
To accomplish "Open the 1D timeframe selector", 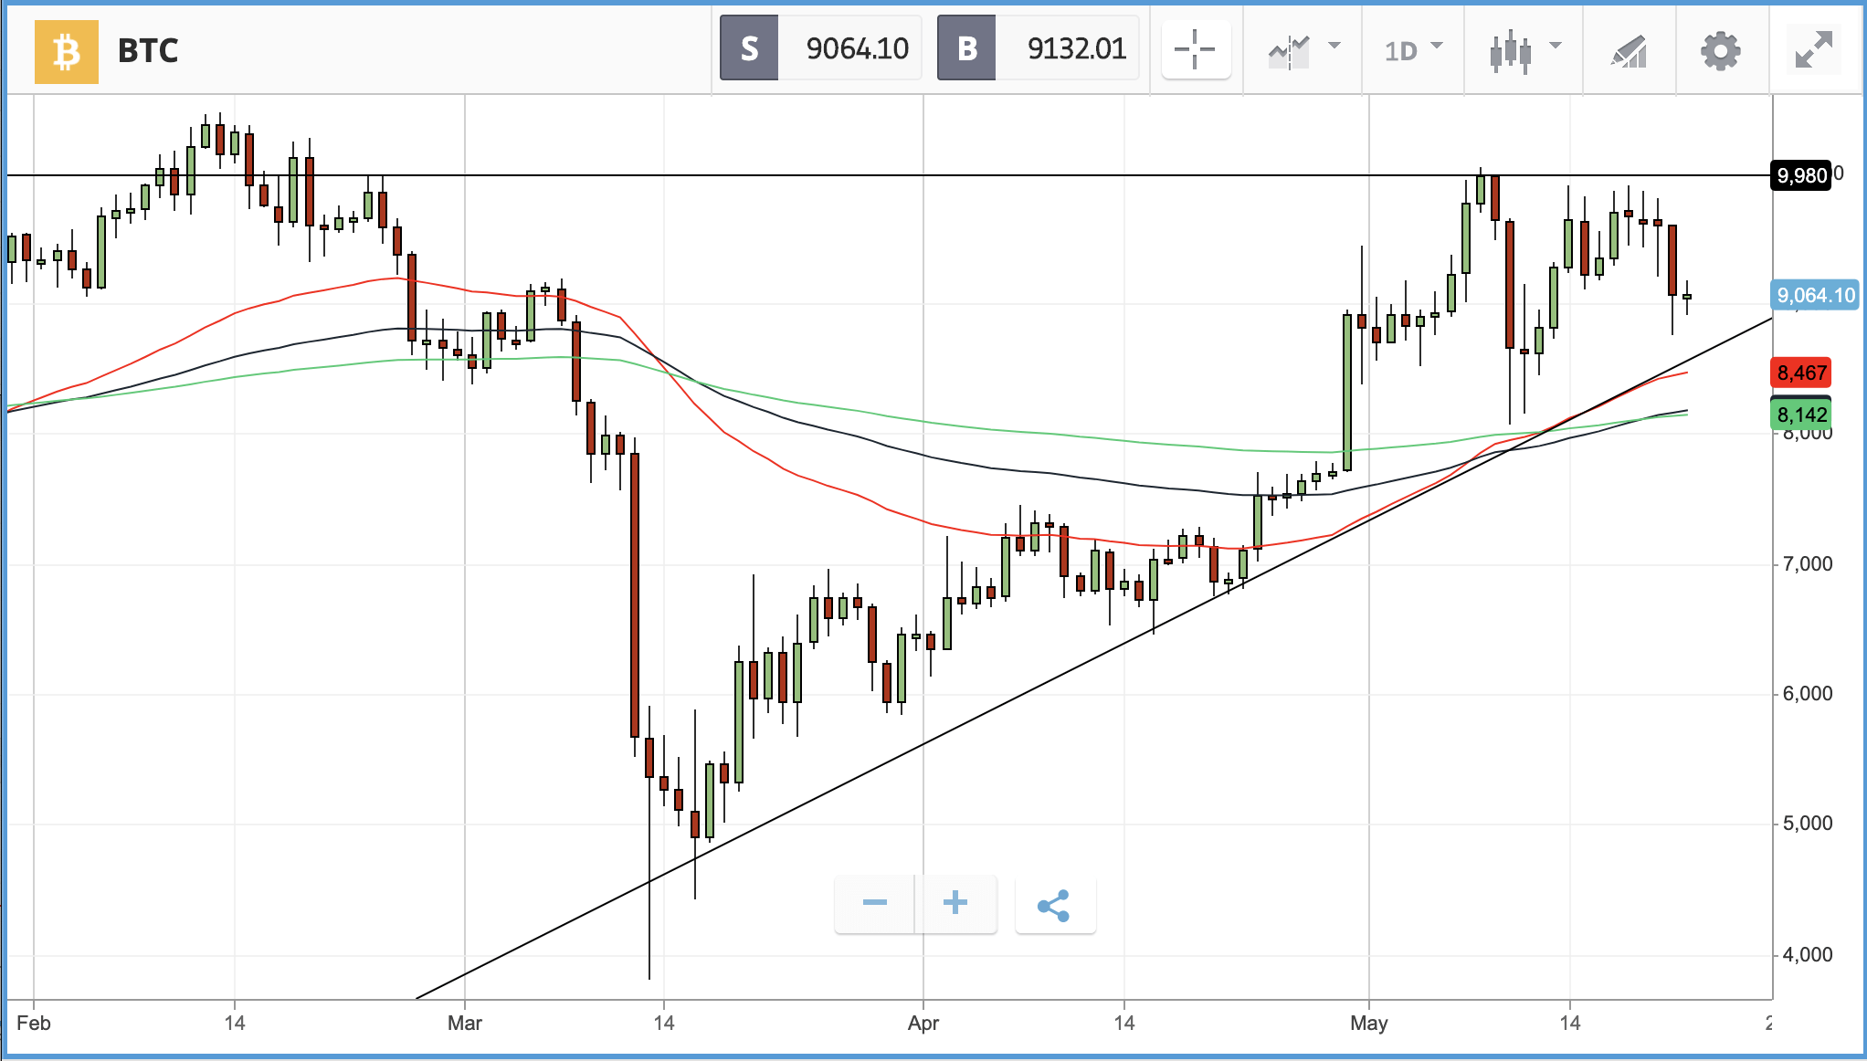I will (1401, 51).
